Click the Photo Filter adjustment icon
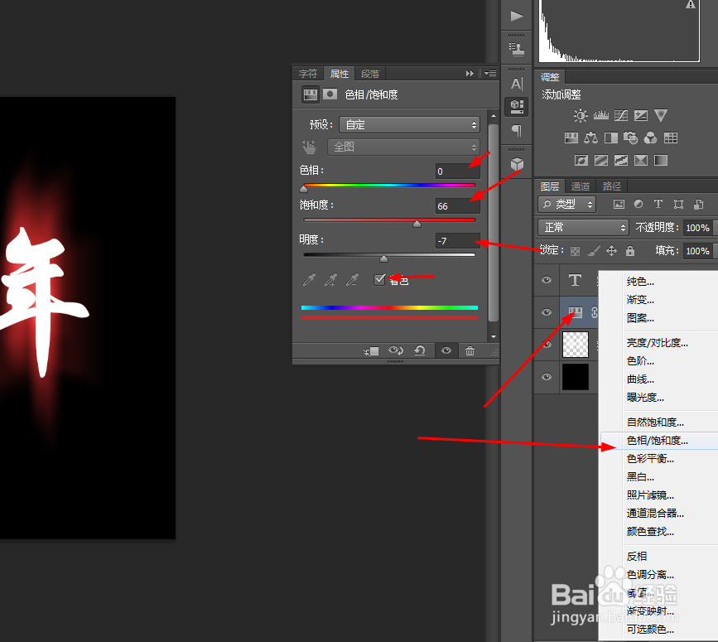Image resolution: width=718 pixels, height=642 pixels. (630, 138)
